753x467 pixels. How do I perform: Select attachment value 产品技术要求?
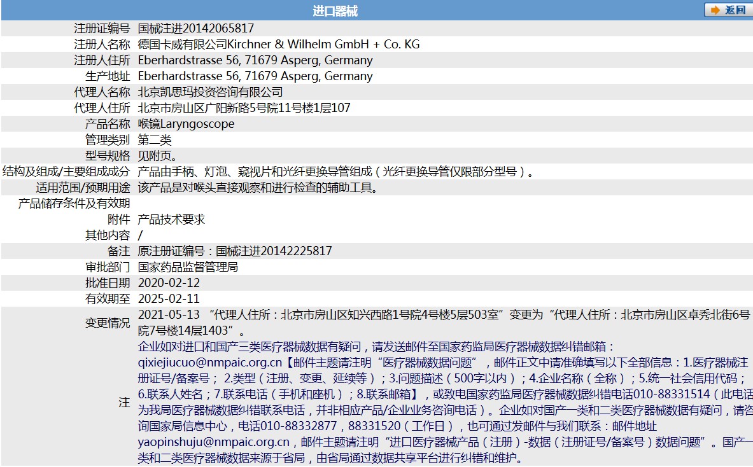coord(171,220)
